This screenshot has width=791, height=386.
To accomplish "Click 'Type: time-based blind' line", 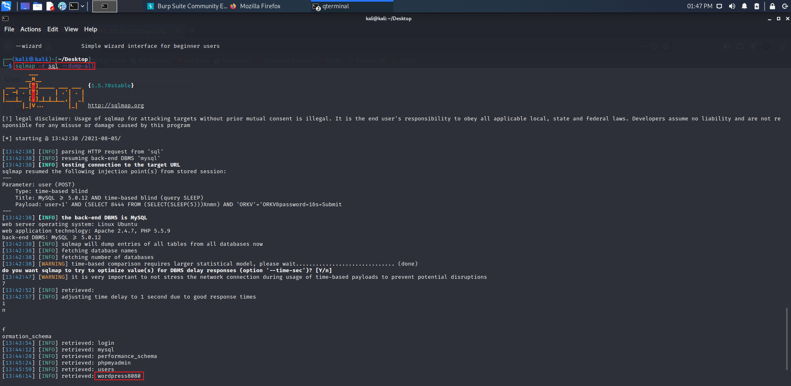I will pos(52,191).
